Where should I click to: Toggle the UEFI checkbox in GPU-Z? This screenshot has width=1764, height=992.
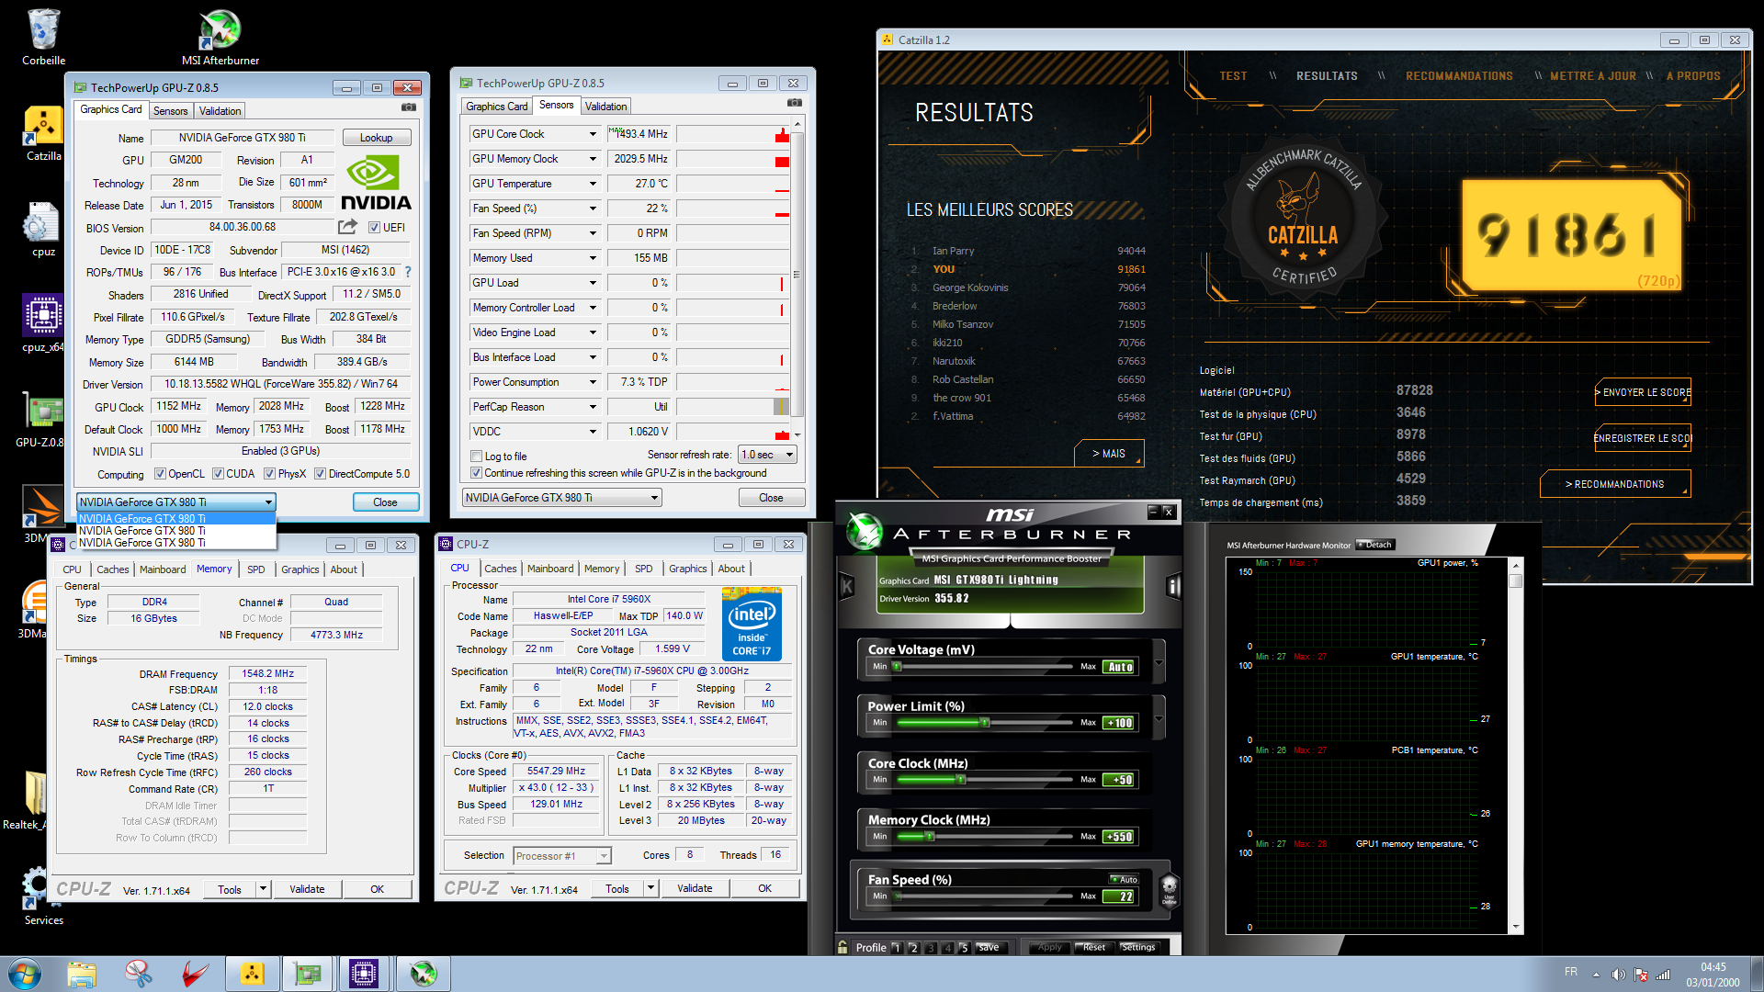tap(374, 228)
